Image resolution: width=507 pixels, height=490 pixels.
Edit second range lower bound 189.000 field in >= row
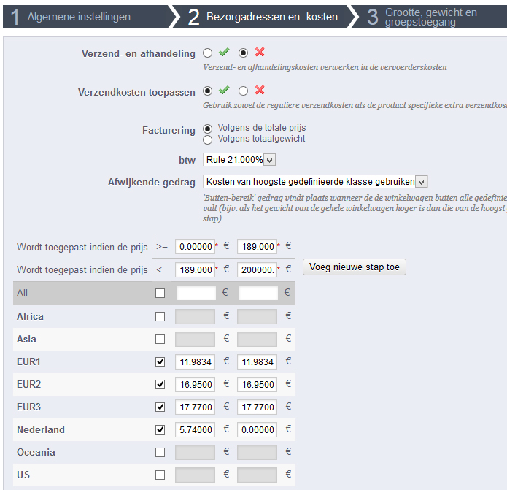click(x=257, y=247)
